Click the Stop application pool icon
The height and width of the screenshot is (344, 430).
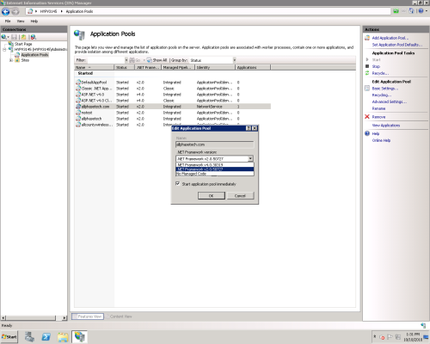click(367, 66)
